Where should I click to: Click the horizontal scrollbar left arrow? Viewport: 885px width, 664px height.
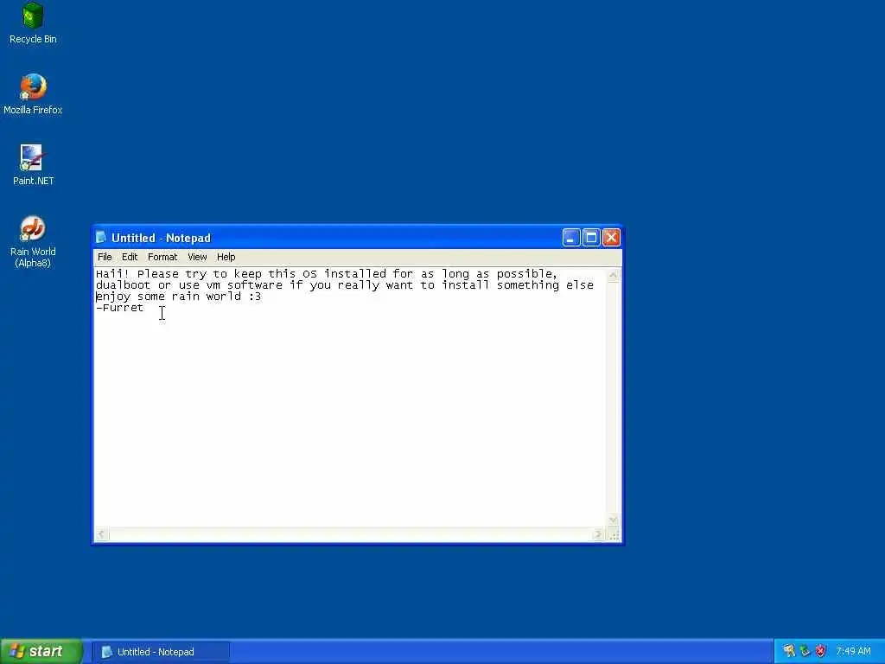[102, 533]
